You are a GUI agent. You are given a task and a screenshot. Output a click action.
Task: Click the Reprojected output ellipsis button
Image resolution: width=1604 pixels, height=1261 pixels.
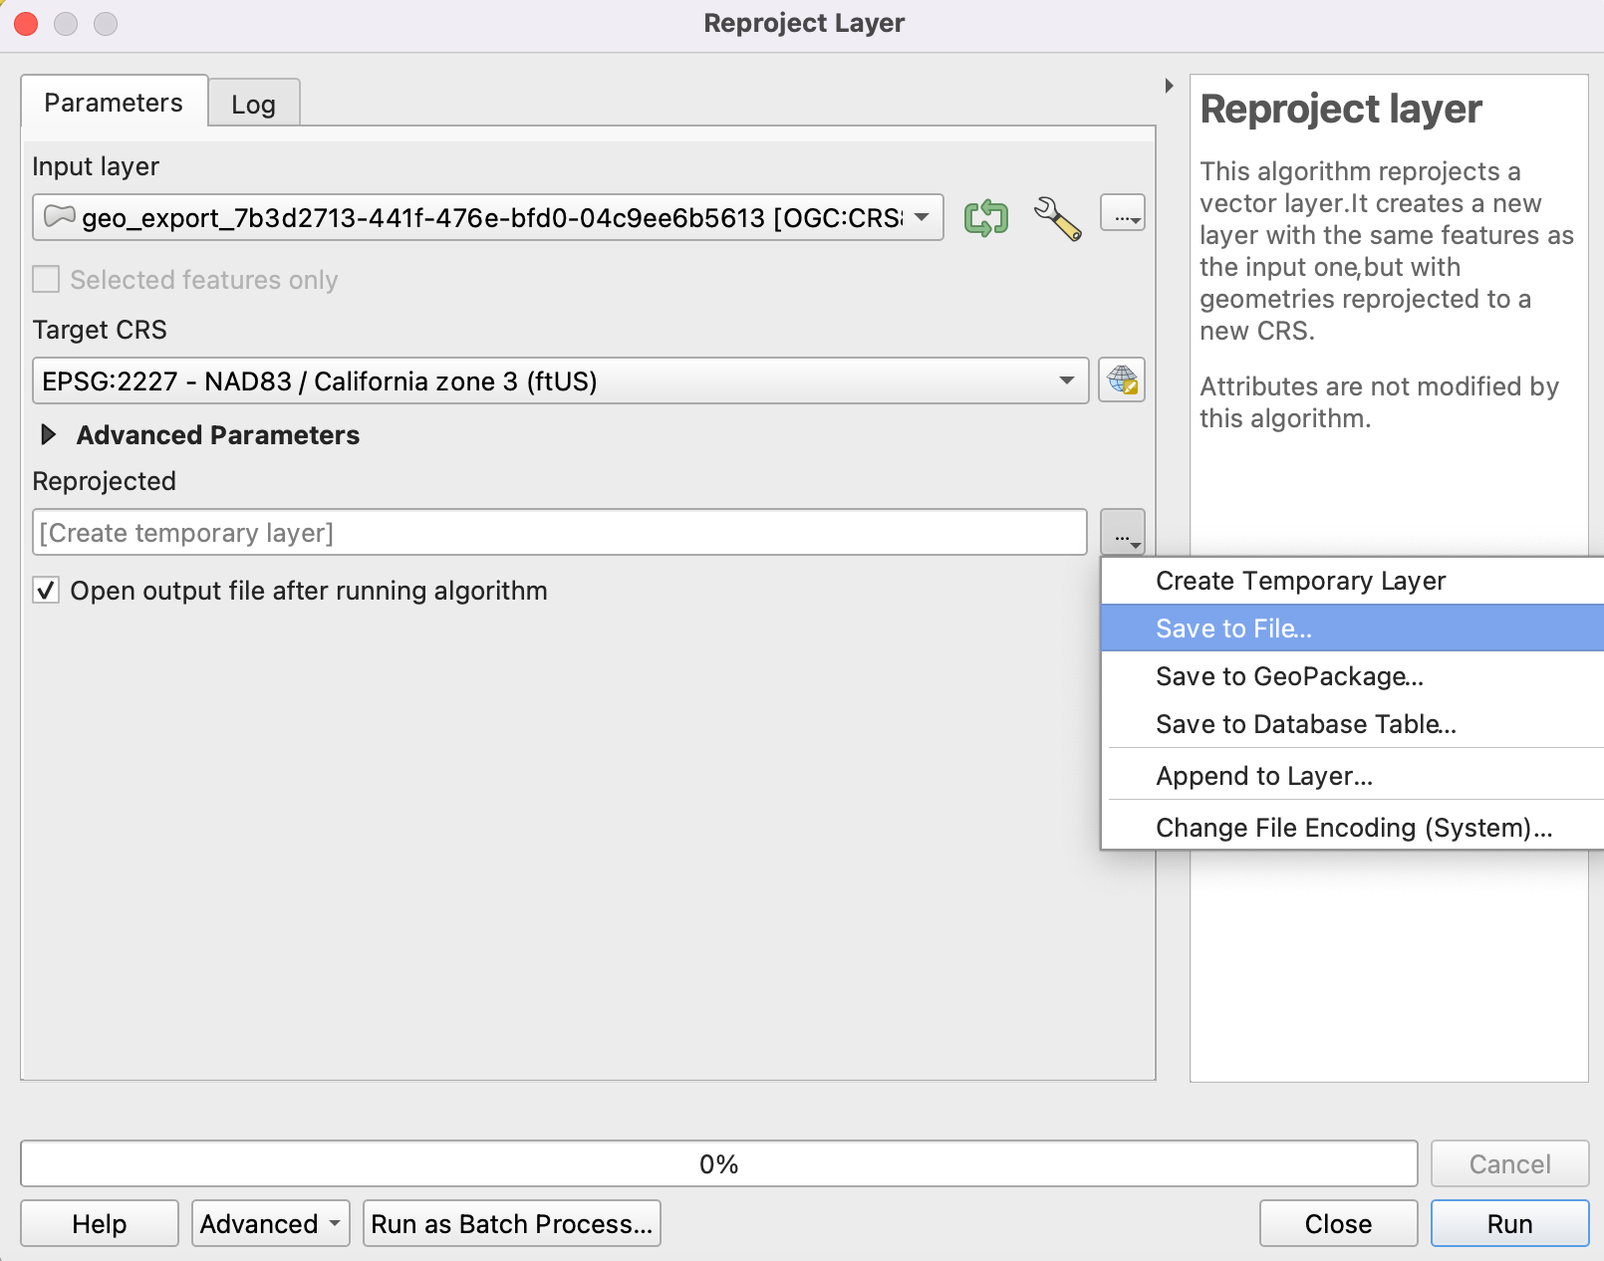[x=1123, y=533]
